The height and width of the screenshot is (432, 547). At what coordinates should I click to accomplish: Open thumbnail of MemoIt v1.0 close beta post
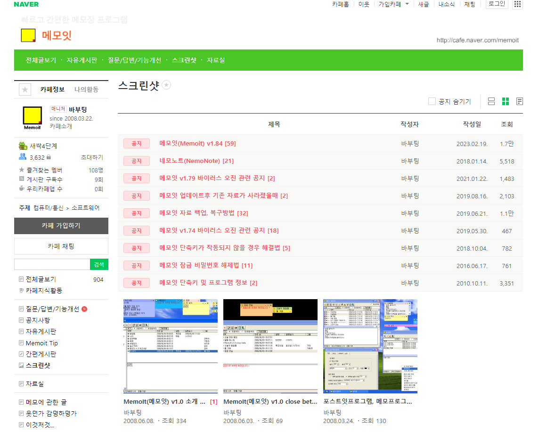point(270,346)
